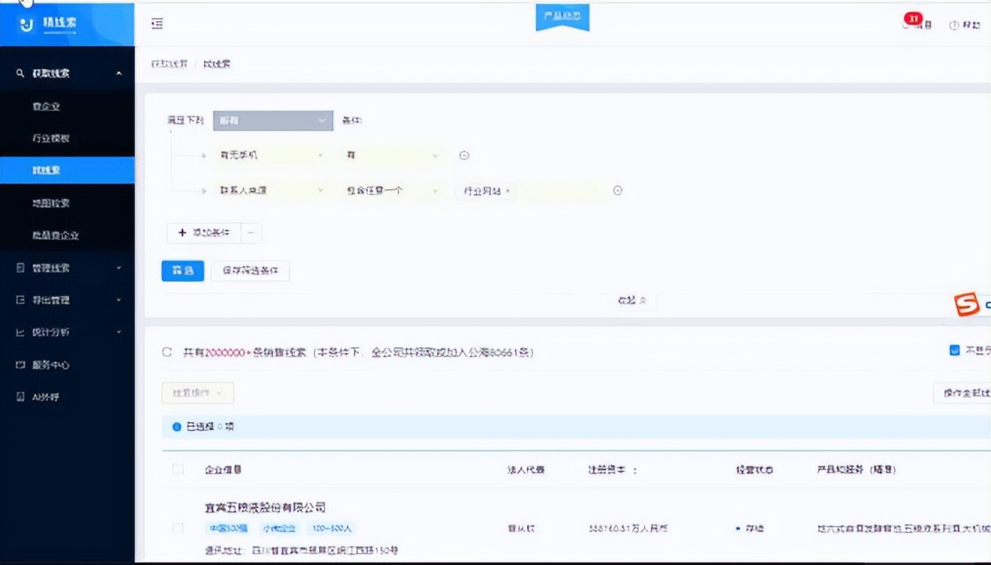The image size is (991, 565).
Task: Click the Sogou input method icon on the right
Action: point(968,305)
